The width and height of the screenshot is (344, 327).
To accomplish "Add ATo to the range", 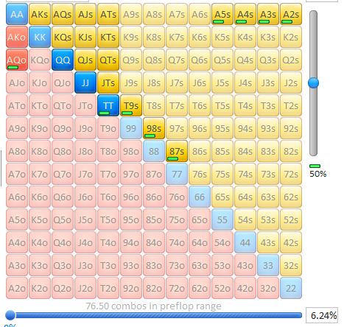I will (x=17, y=105).
